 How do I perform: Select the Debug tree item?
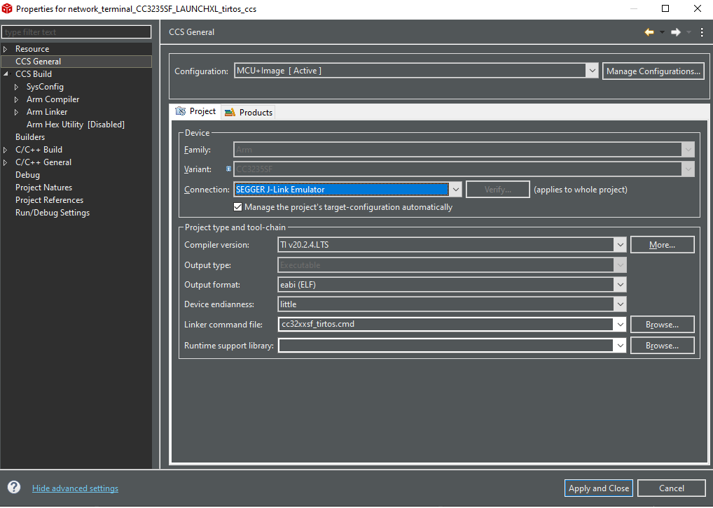tap(27, 174)
